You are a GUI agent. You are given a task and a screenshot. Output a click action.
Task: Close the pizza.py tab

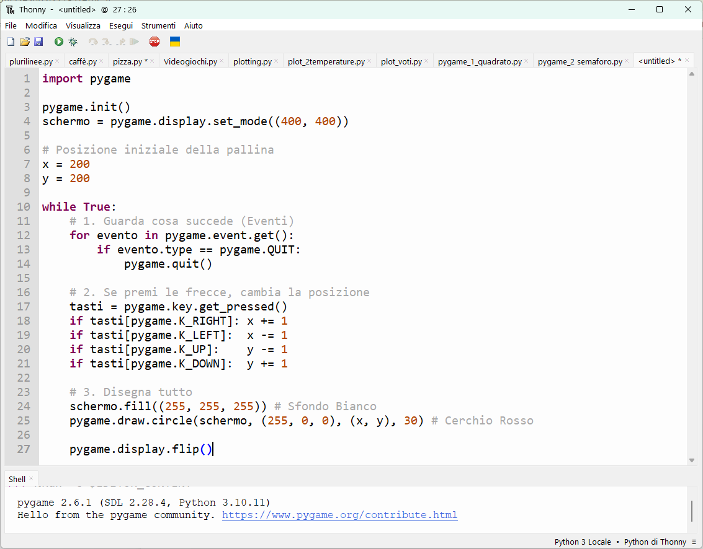152,61
